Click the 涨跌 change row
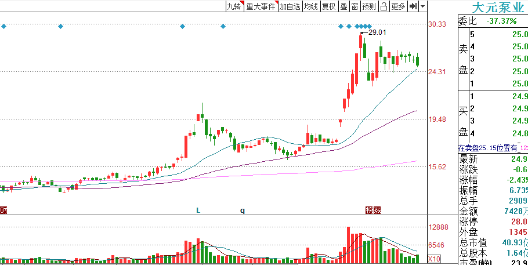Viewport: 528px width, 265px height. click(493, 169)
